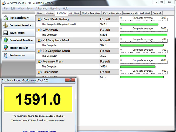Switch to the Memory Mark tab
Image resolution: width=176 pixels, height=132 pixels.
(131, 14)
